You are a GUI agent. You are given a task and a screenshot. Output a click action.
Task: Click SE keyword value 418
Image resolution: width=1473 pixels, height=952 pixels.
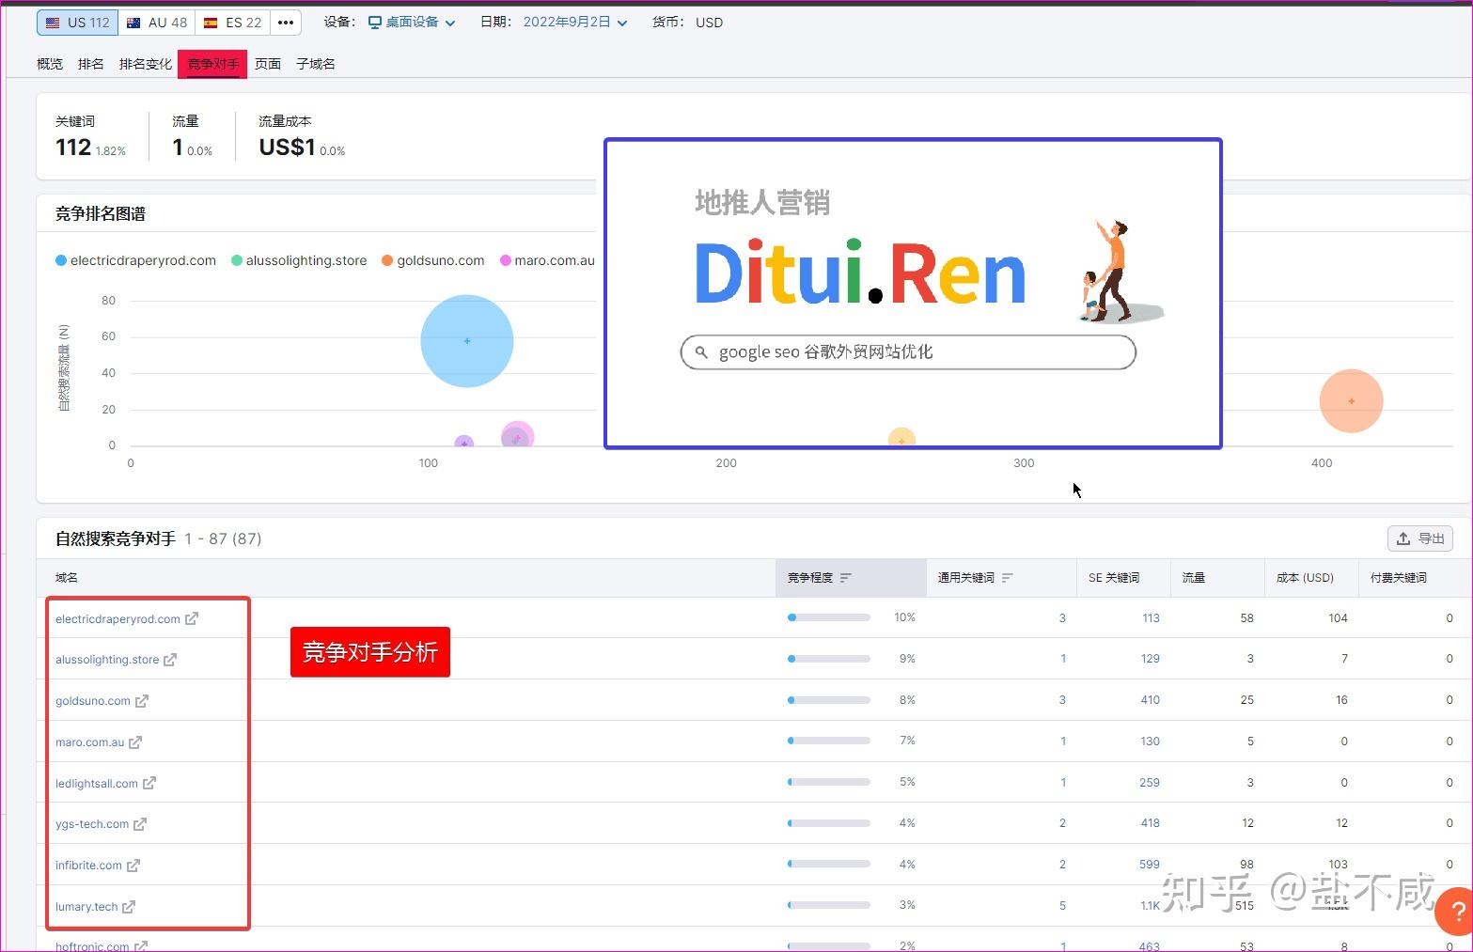click(x=1151, y=823)
